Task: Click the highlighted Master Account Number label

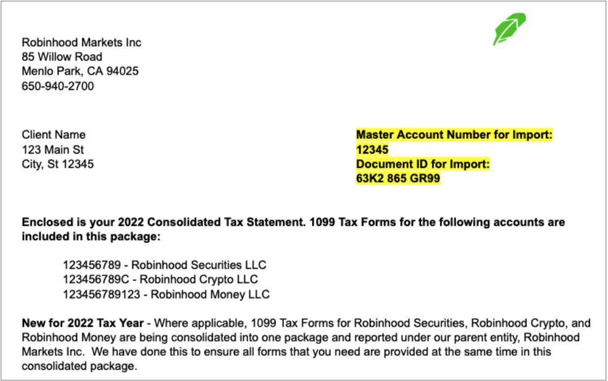Action: point(454,135)
